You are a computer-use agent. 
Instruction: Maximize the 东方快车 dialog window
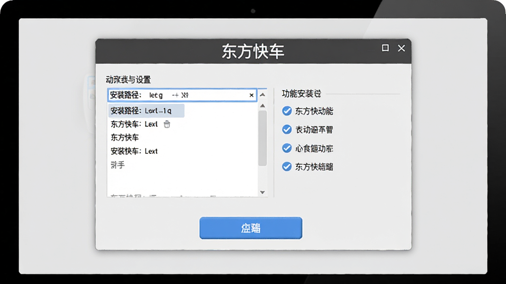point(385,48)
